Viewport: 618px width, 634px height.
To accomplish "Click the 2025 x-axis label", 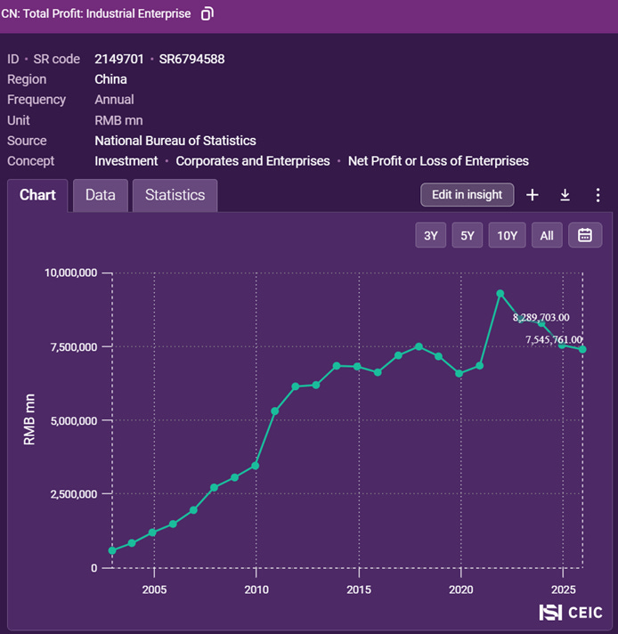I will pyautogui.click(x=563, y=589).
